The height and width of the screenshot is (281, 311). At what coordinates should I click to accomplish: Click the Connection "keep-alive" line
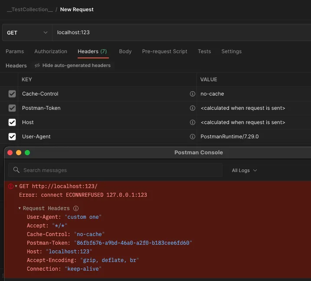click(64, 269)
